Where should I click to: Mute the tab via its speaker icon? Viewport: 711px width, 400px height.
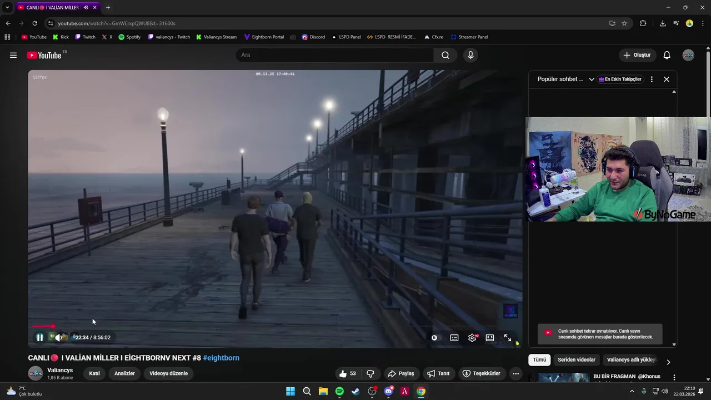coord(86,7)
